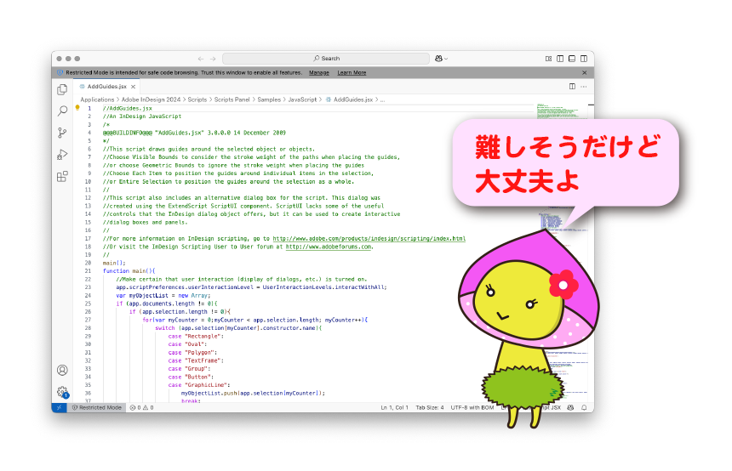The image size is (732, 471).
Task: Go forward with the right arrow
Action: click(x=213, y=59)
